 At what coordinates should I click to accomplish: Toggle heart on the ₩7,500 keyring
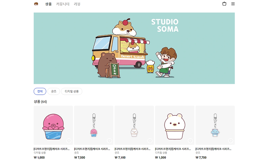[x=109, y=141]
